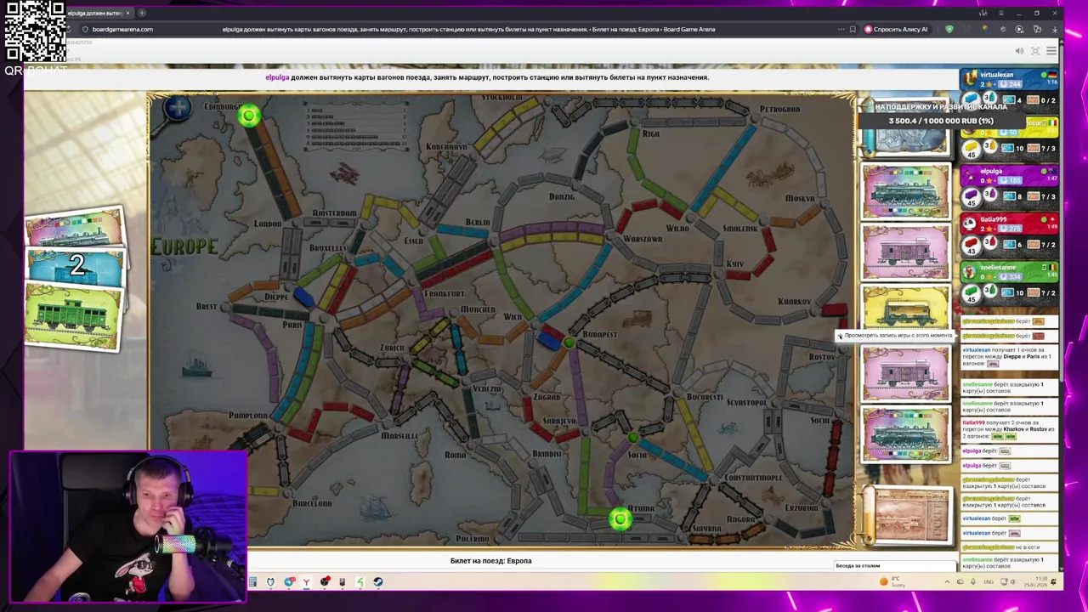
Task: Select the blue wagon card with count 2
Action: (x=76, y=267)
